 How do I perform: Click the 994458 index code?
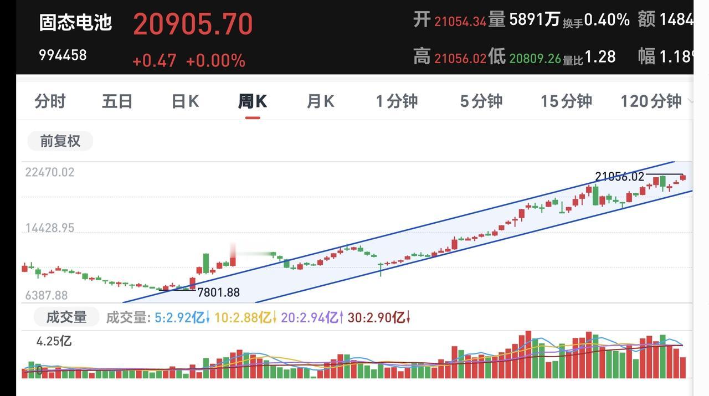pos(63,55)
